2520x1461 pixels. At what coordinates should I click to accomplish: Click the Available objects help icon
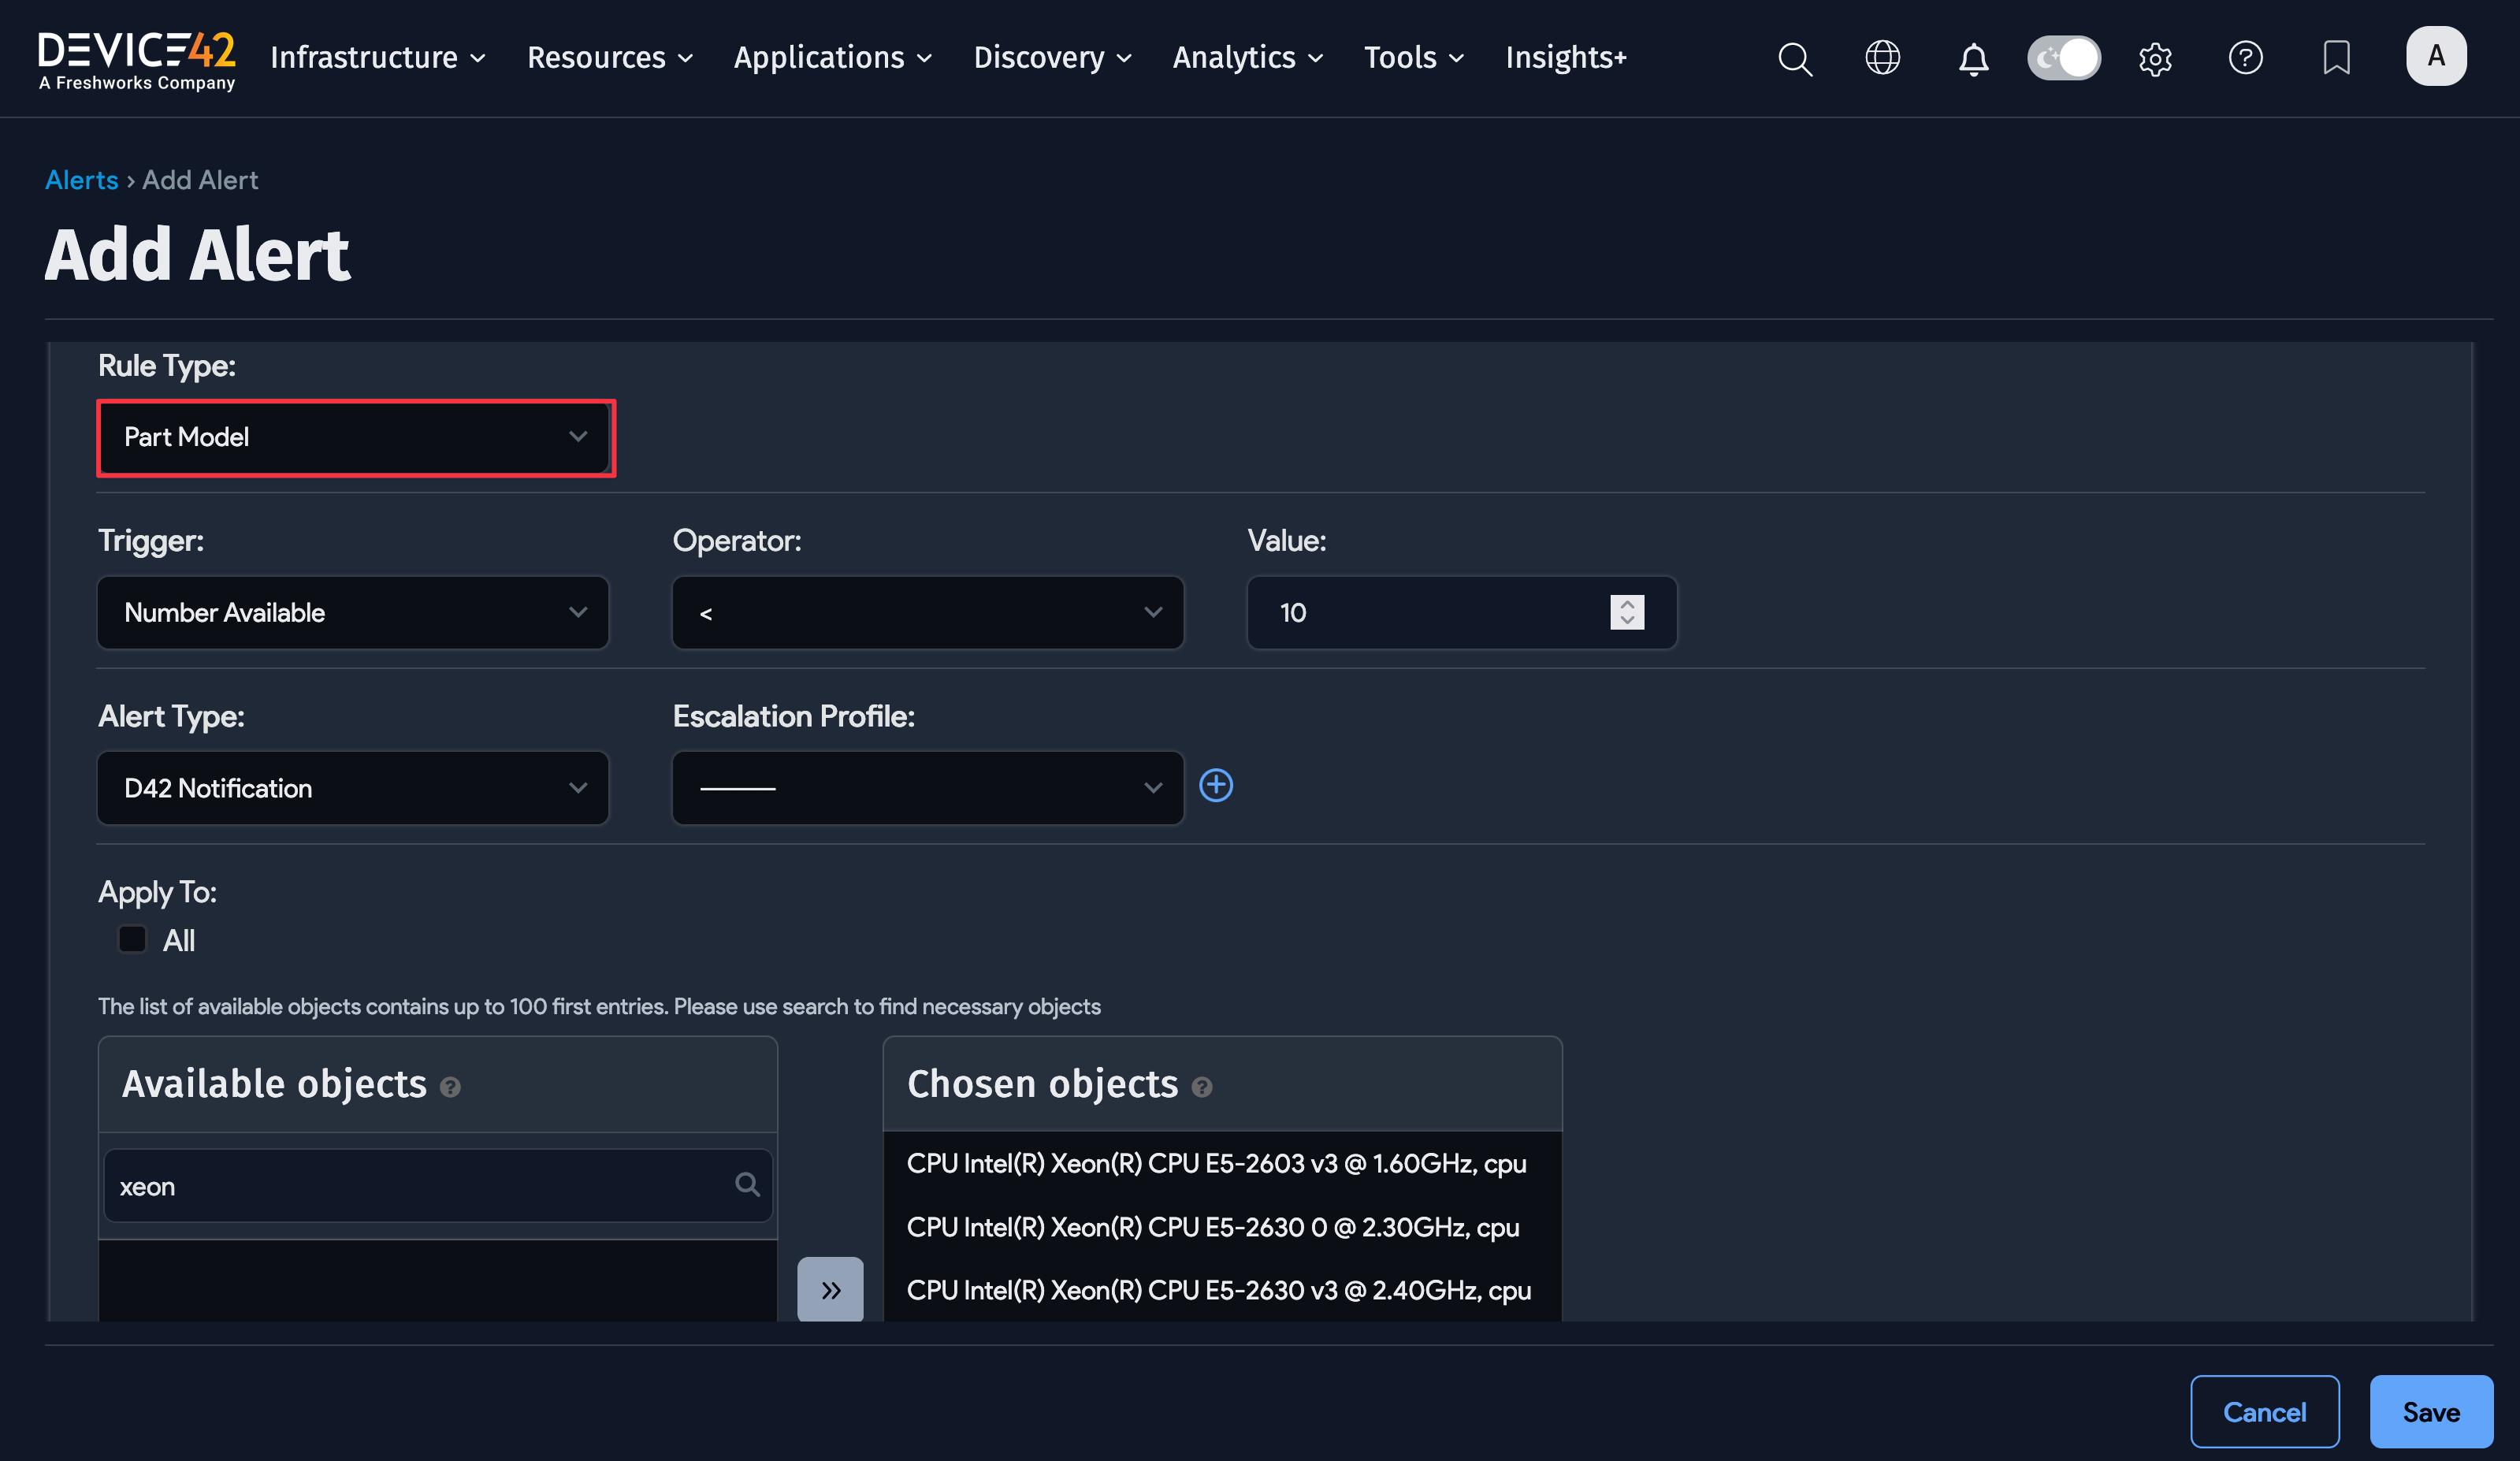450,1087
